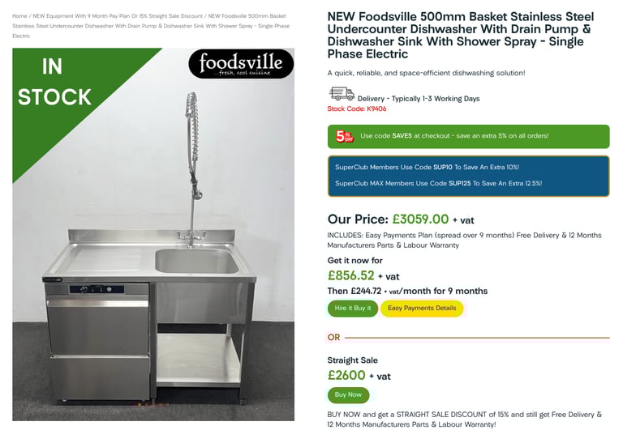Click the £3059.00 Our Price amount

point(420,219)
